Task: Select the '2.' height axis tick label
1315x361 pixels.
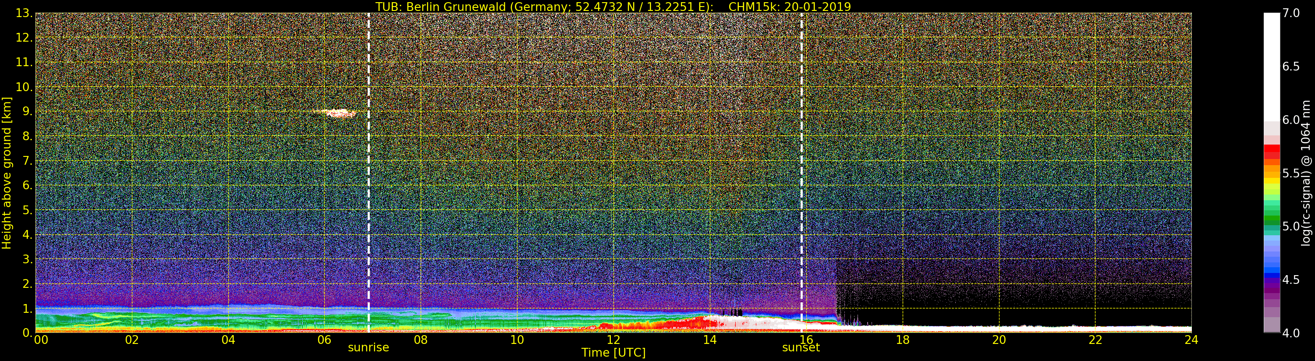Action: point(28,283)
